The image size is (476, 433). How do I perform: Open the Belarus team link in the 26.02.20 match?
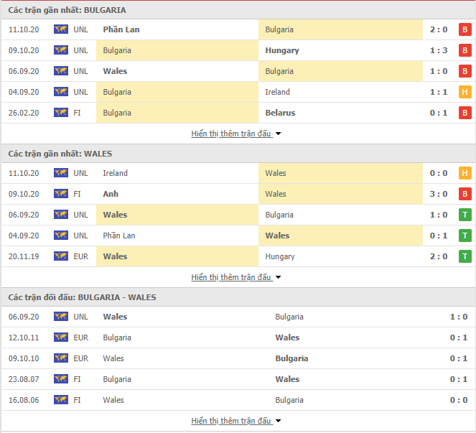coord(280,113)
